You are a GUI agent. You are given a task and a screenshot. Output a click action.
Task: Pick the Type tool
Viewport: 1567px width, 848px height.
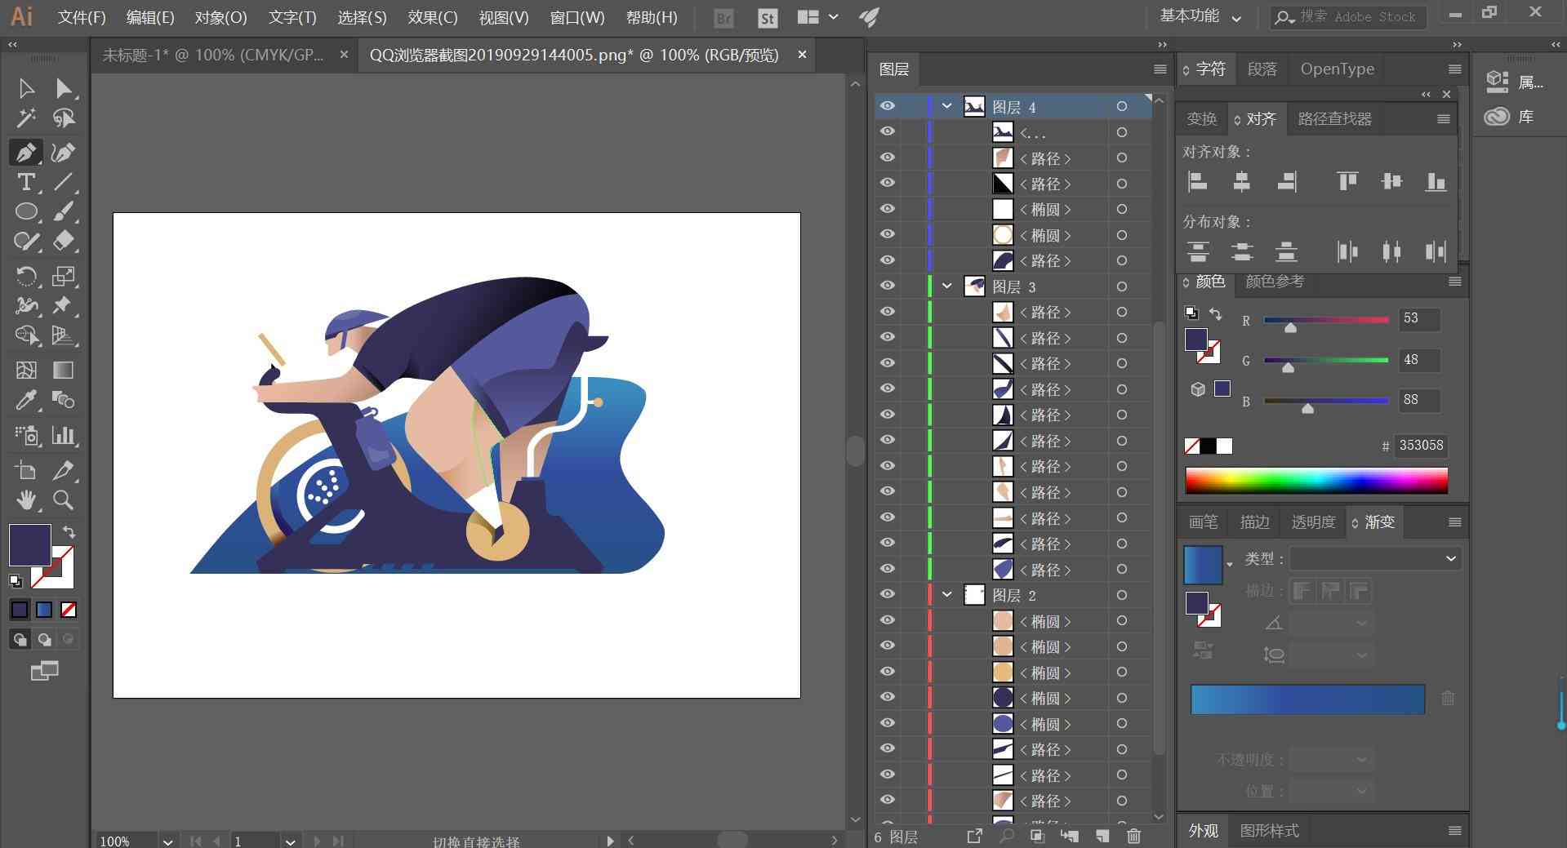pyautogui.click(x=25, y=182)
